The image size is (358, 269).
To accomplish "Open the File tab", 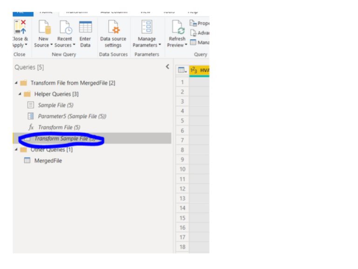I will (x=23, y=13).
